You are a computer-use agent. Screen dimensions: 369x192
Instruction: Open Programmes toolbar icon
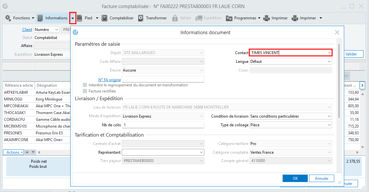[x=229, y=18]
